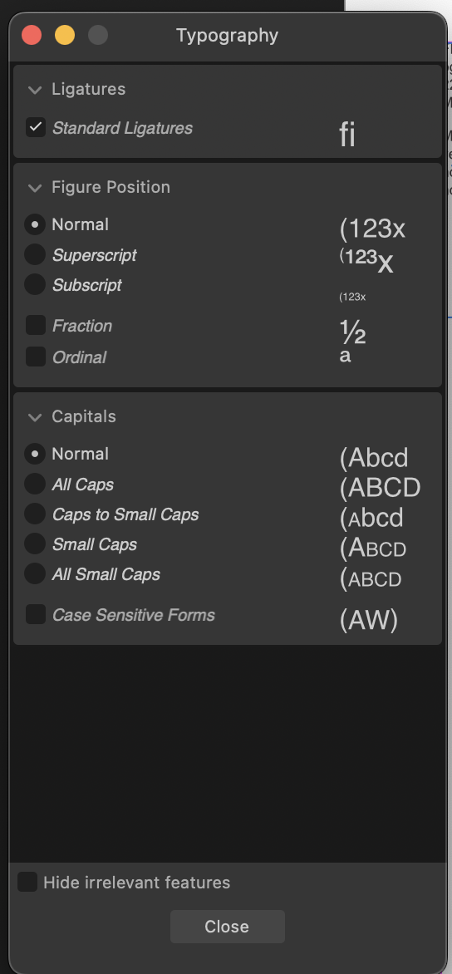Image resolution: width=452 pixels, height=974 pixels.
Task: Collapse the Figure Position section
Action: (x=35, y=188)
